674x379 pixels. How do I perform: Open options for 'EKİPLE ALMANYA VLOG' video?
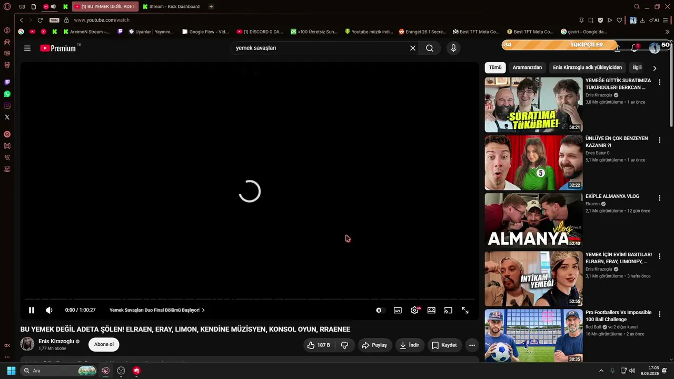659,198
